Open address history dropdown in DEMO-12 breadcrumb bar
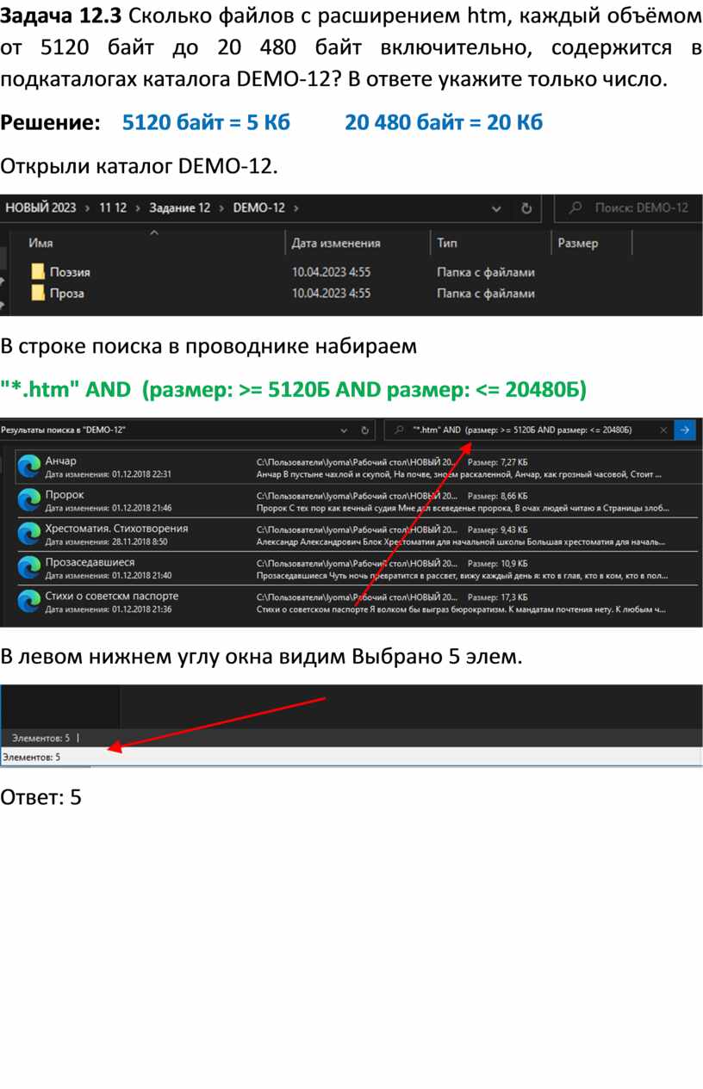The height and width of the screenshot is (1089, 703). (495, 207)
